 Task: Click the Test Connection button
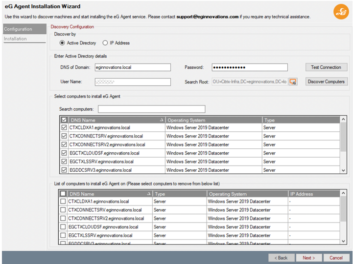pyautogui.click(x=326, y=67)
